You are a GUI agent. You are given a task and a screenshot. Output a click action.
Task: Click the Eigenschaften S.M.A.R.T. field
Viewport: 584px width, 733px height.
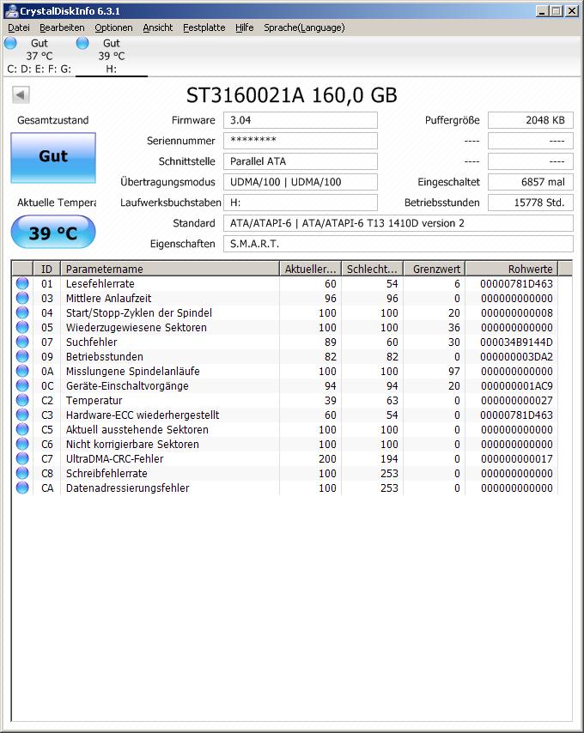click(398, 244)
